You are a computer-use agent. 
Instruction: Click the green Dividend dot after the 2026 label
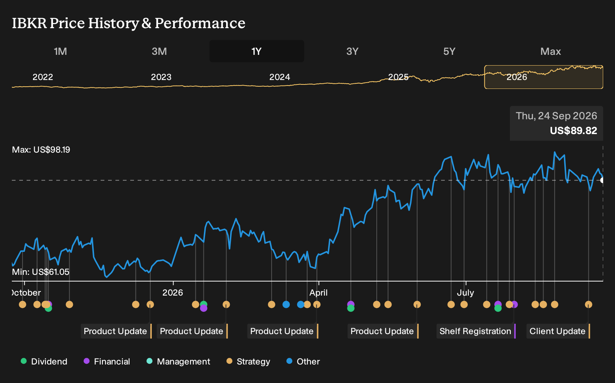click(x=204, y=304)
